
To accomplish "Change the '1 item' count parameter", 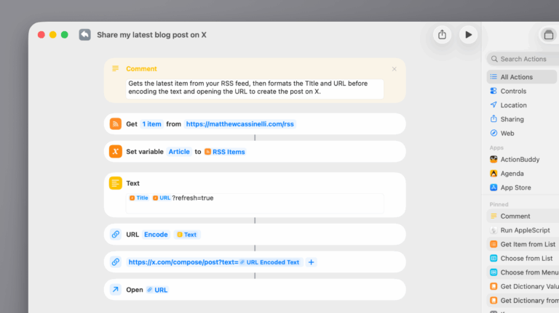I will coord(151,124).
